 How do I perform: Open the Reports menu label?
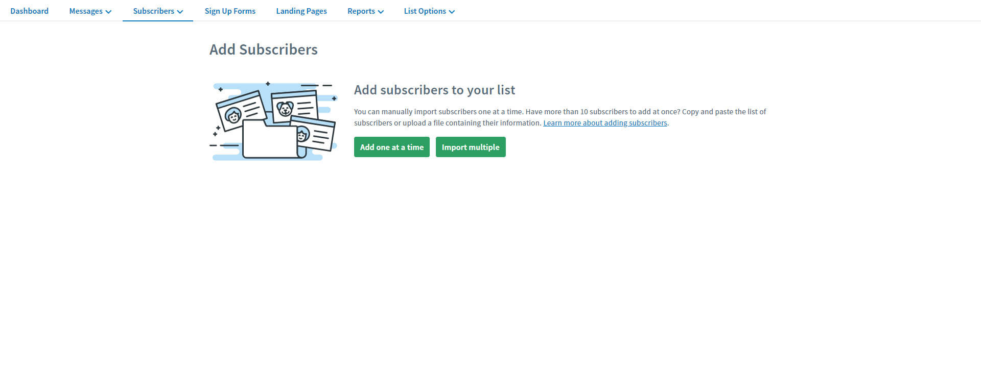pos(361,11)
